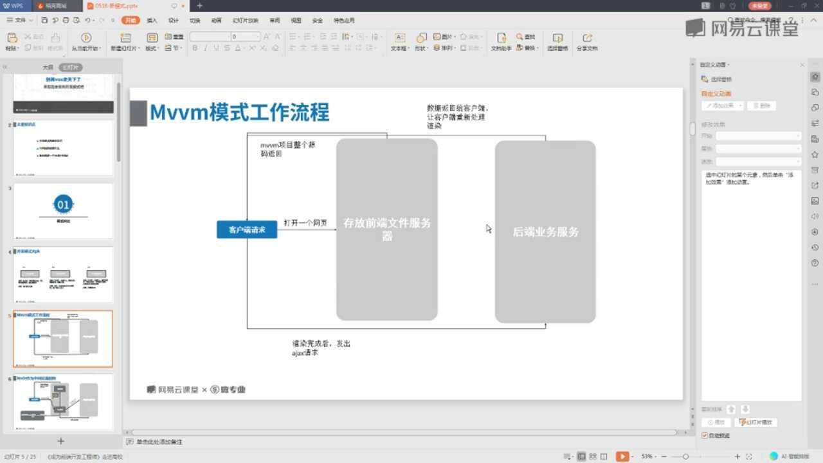
Task: Select slide 6 thumbnail in slide panel
Action: [63, 402]
